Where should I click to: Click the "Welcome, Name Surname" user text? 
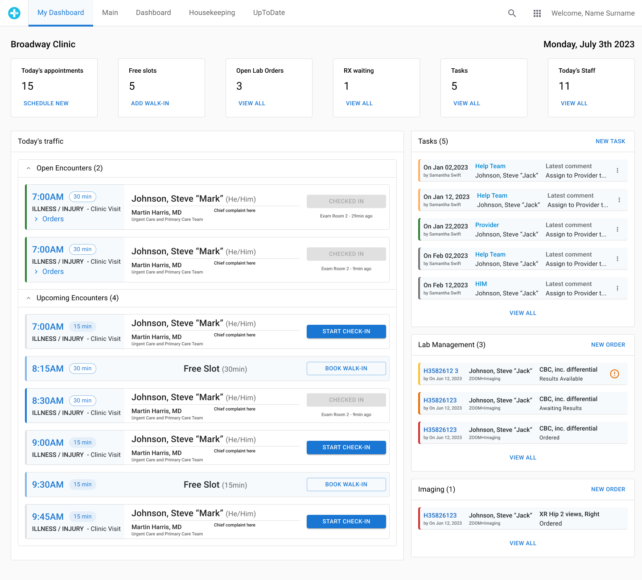point(593,13)
